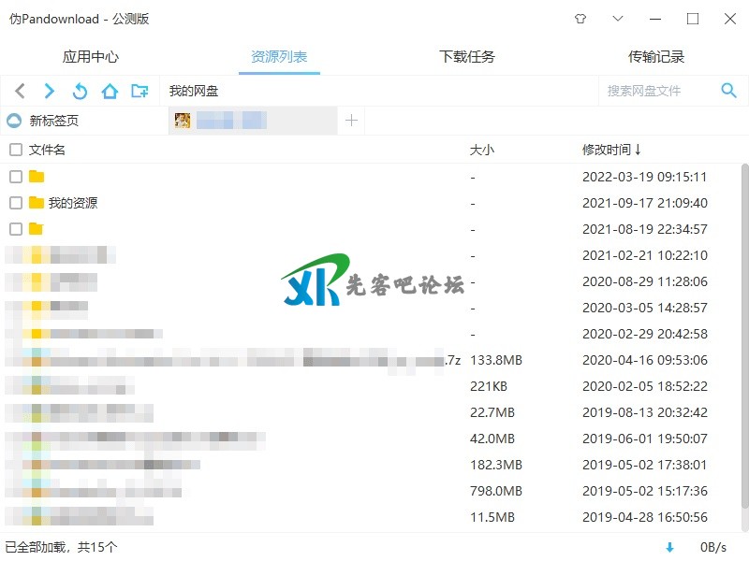Open the skin theme shirt icon
Image resolution: width=749 pixels, height=561 pixels.
(x=580, y=19)
